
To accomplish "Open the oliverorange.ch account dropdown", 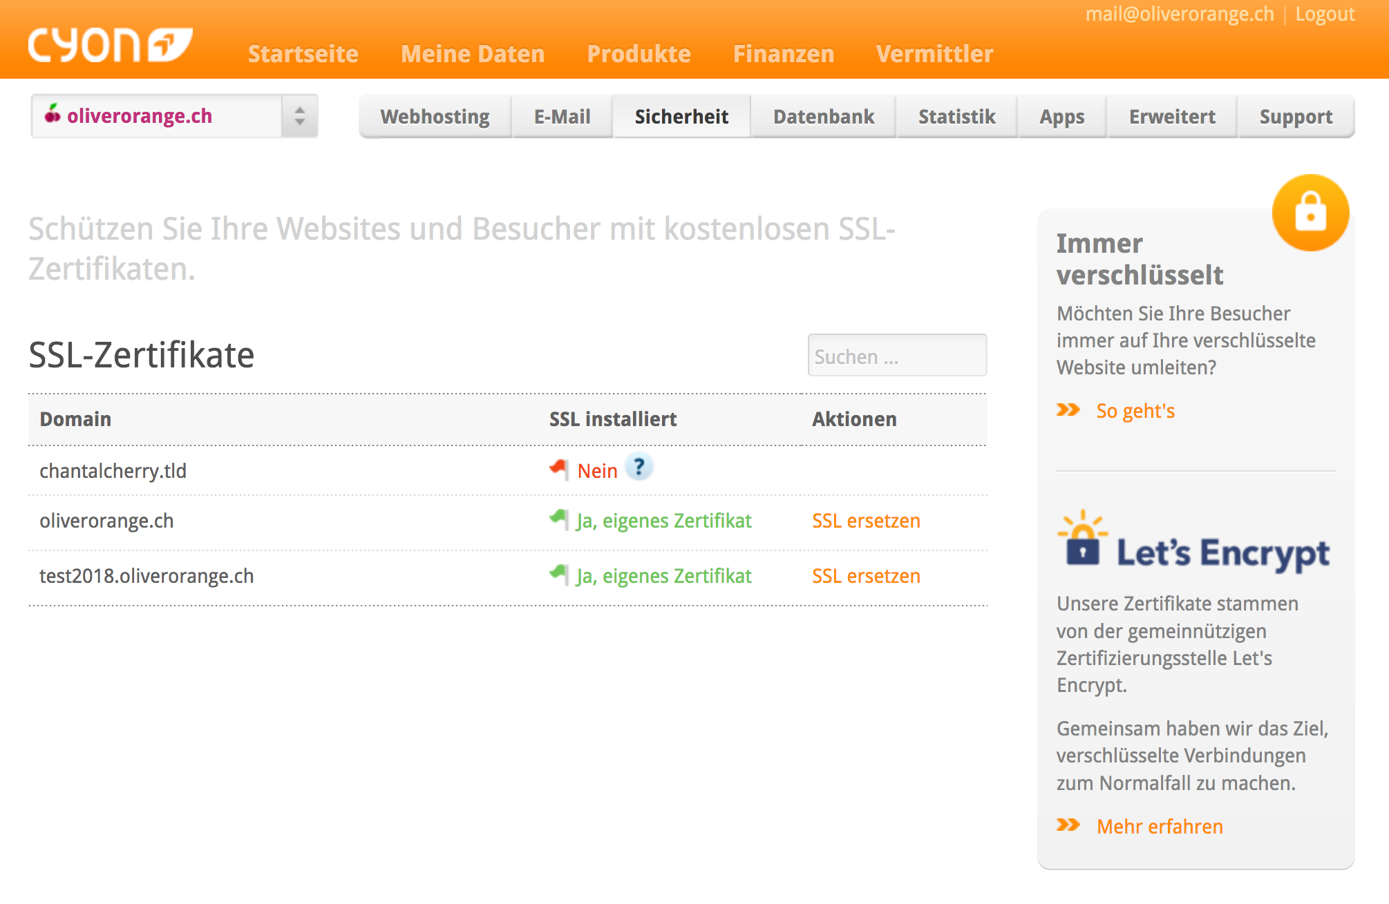I will (158, 116).
